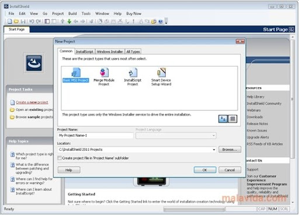Open the Webinars link
Image resolution: width=299 pixels, height=215 pixels.
(x=253, y=110)
